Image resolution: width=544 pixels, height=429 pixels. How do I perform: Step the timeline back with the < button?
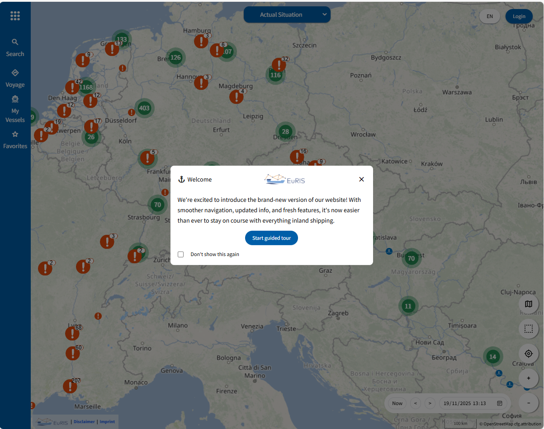(416, 403)
